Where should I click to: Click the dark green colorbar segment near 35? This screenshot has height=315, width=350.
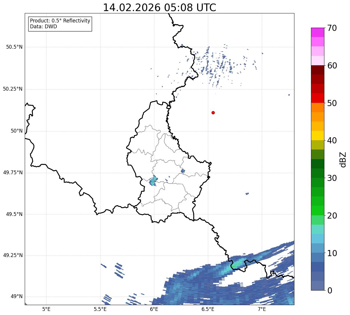pyautogui.click(x=317, y=164)
